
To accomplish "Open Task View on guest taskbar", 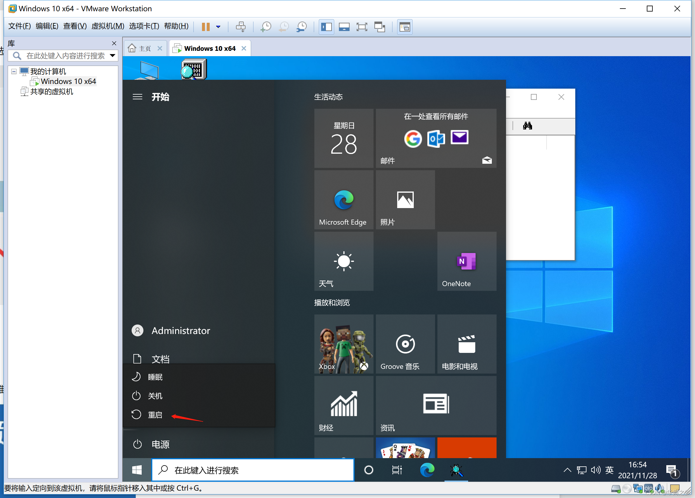I will (397, 470).
